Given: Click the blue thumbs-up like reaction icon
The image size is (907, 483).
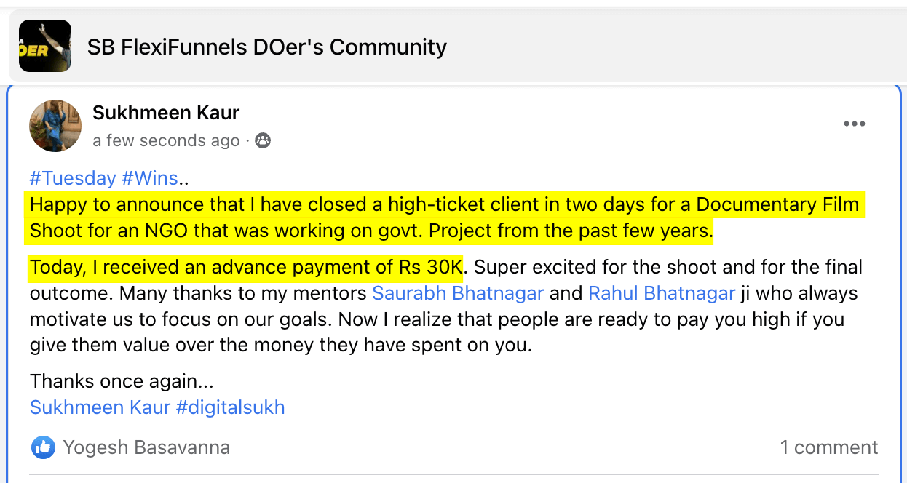Looking at the screenshot, I should [x=44, y=447].
